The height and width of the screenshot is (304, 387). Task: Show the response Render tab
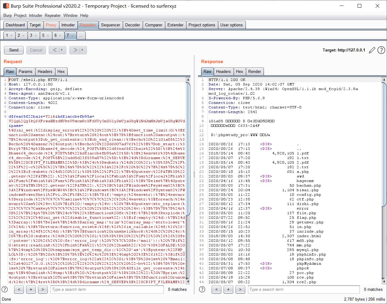[255, 72]
